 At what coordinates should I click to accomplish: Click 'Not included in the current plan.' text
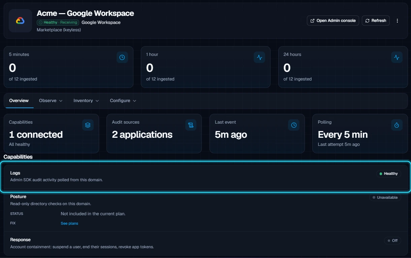(93, 214)
